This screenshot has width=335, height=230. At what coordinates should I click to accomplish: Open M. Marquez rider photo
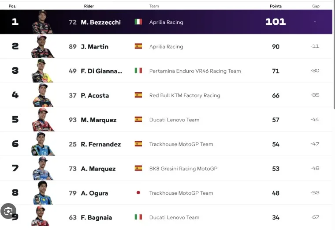[x=43, y=119]
